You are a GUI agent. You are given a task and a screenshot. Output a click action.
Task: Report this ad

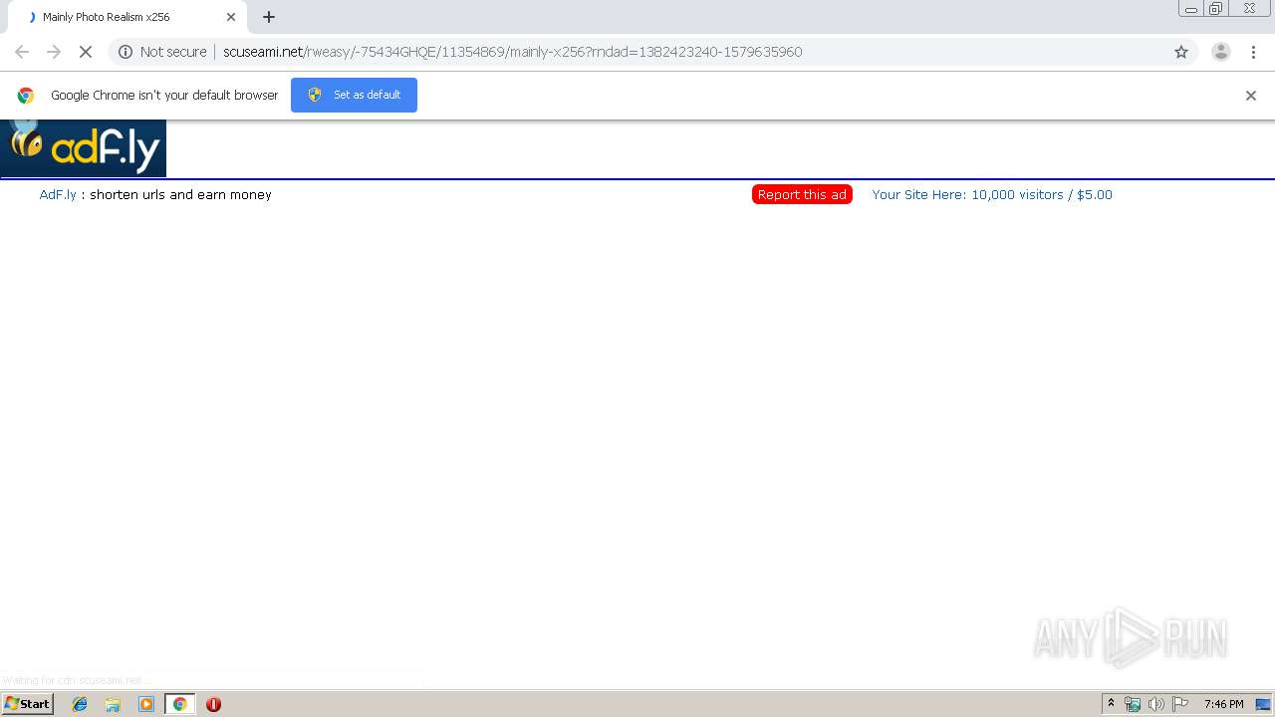(802, 195)
